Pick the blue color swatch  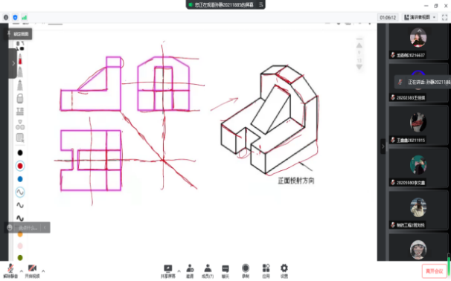20,179
